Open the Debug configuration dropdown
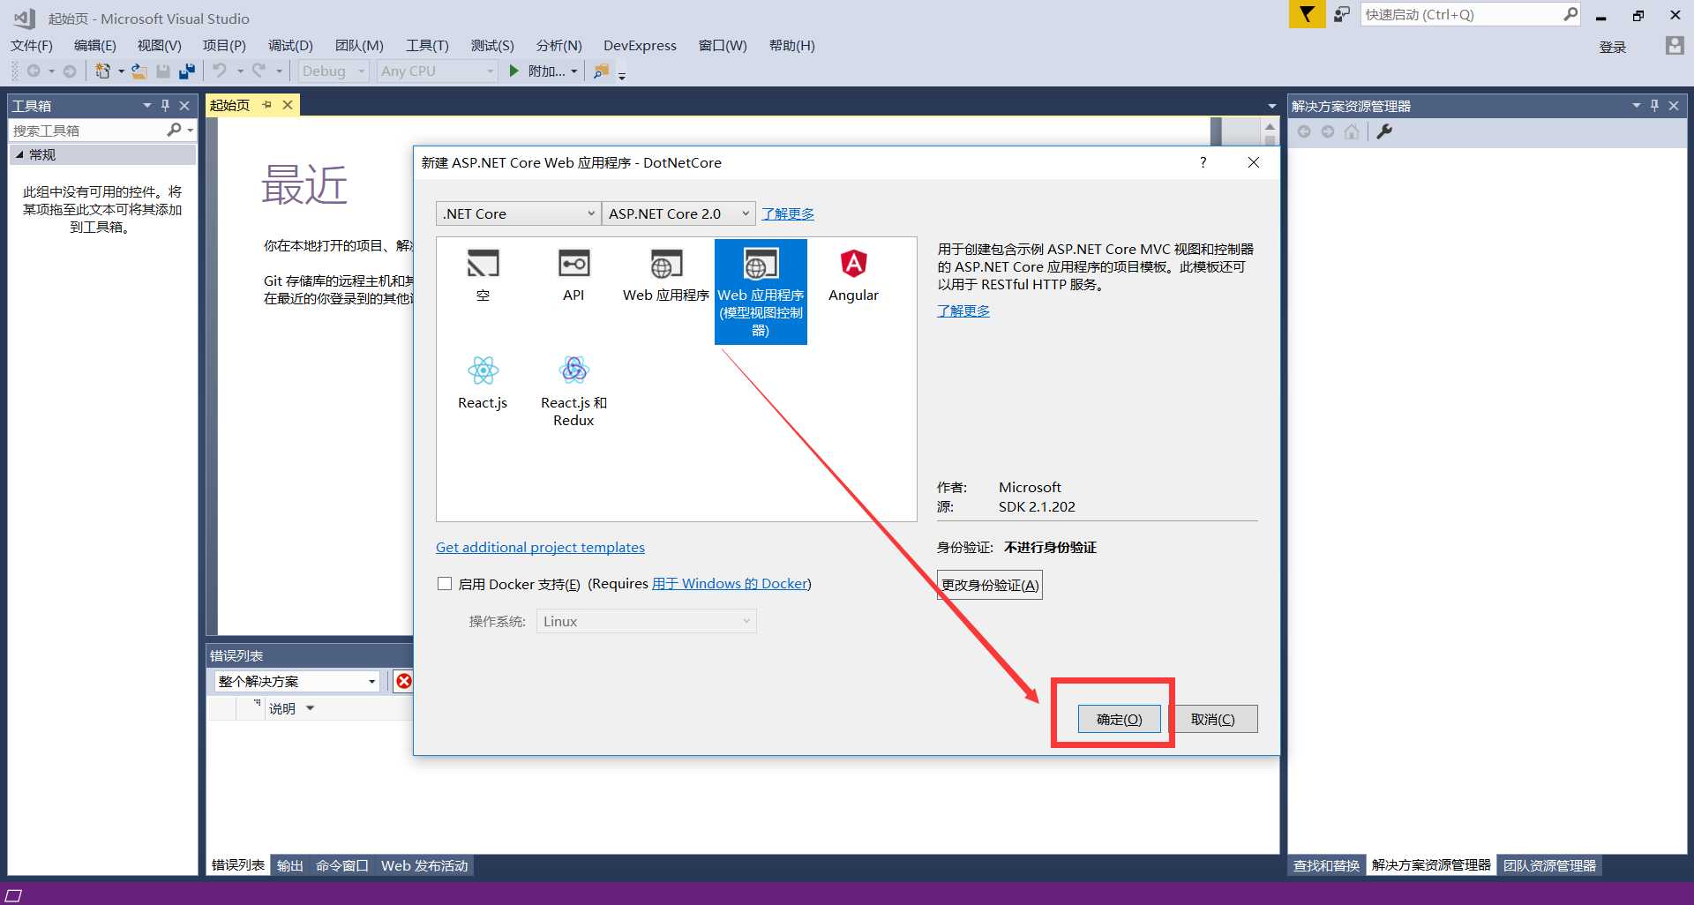This screenshot has height=905, width=1694. point(334,71)
